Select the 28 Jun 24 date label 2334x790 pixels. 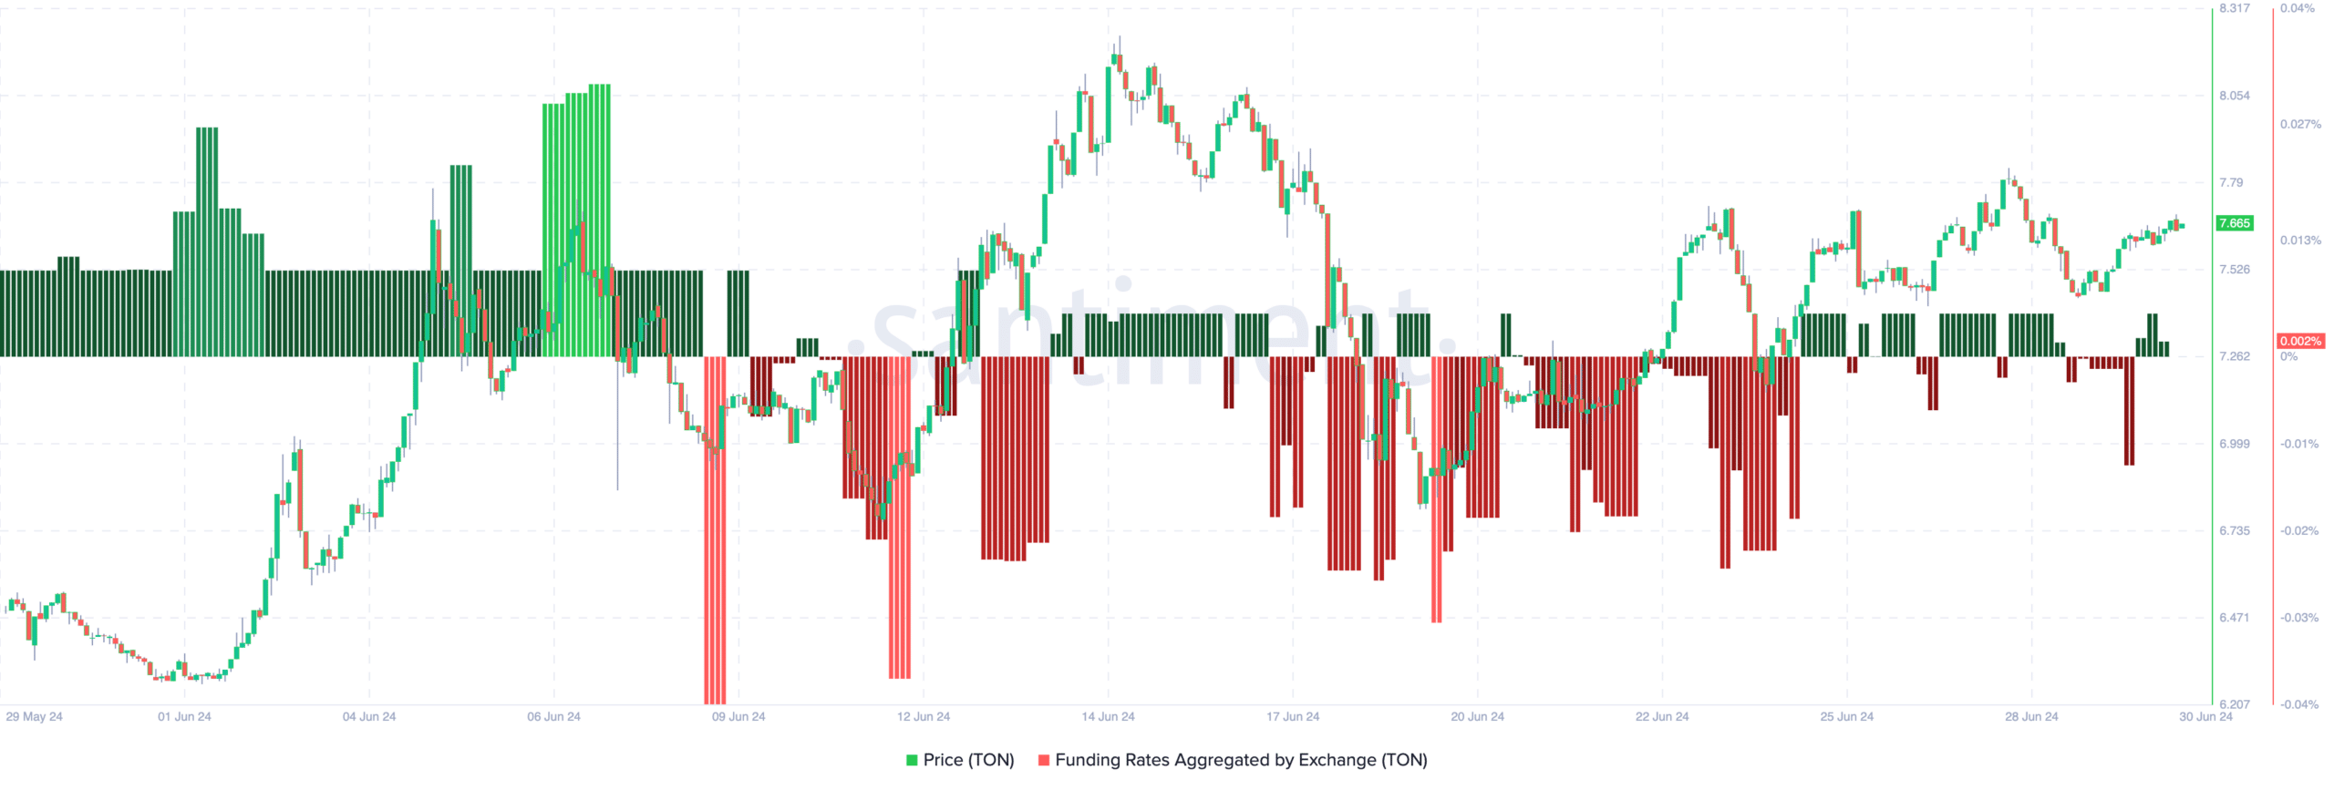[2031, 716]
